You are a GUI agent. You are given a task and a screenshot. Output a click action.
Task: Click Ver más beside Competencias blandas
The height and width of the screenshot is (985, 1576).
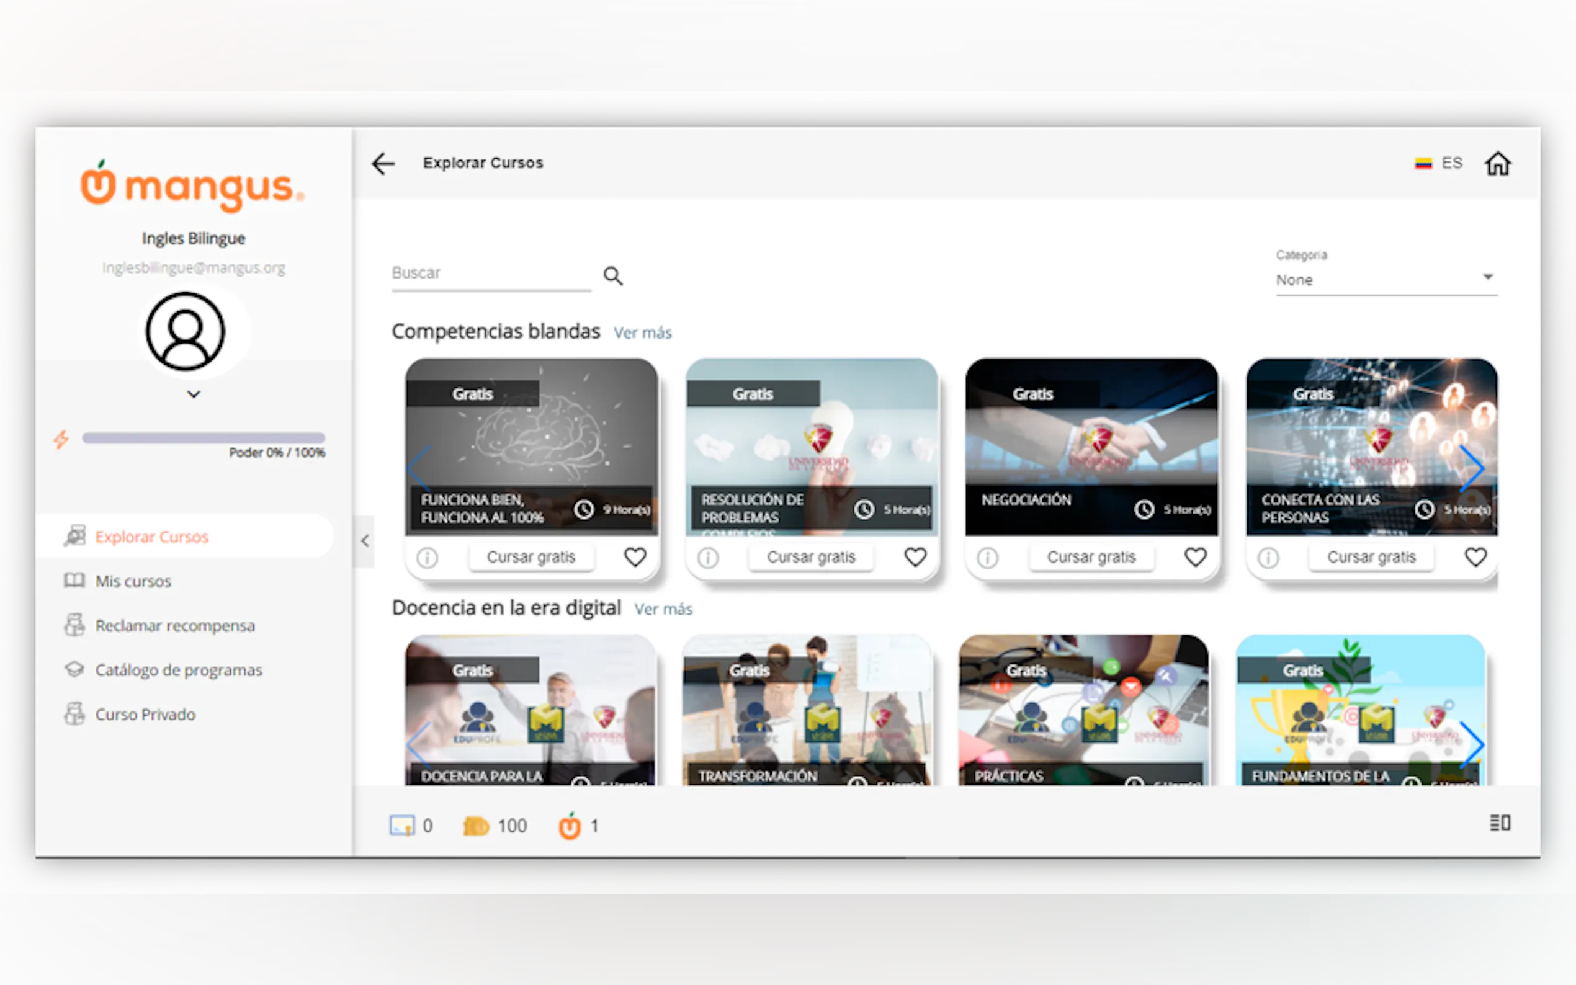642,333
